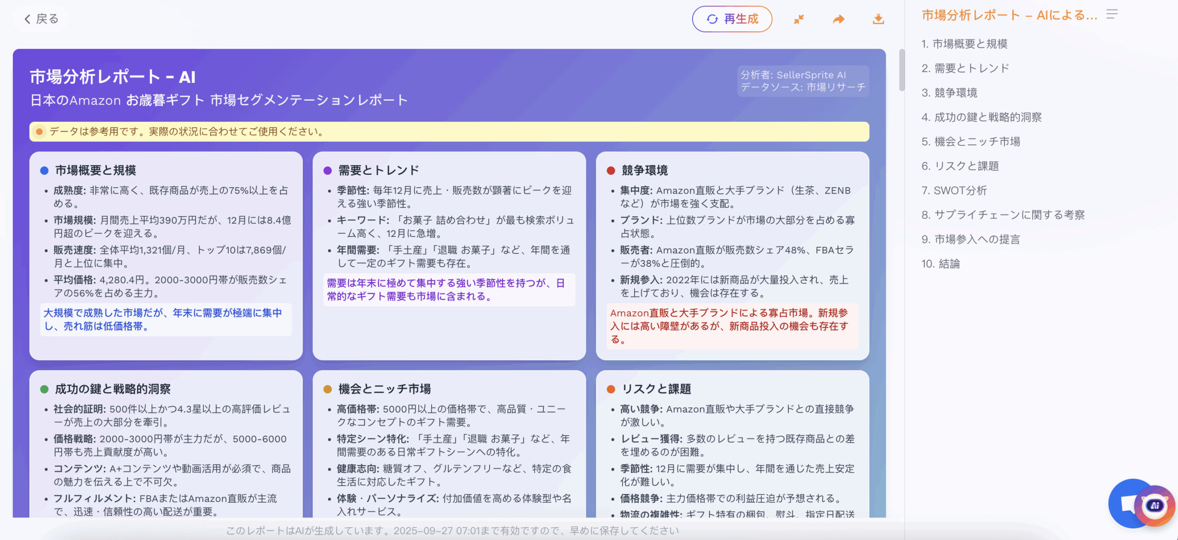Click the blue 市場概要と規模 dot
The height and width of the screenshot is (540, 1178).
pyautogui.click(x=45, y=171)
